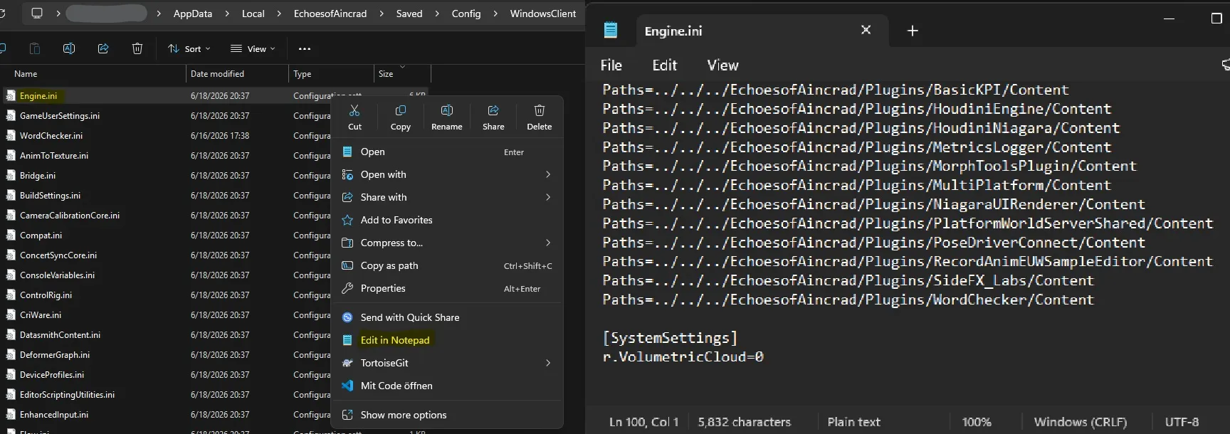Expand the TortoiseGit submenu
This screenshot has width=1230, height=434.
tap(447, 363)
